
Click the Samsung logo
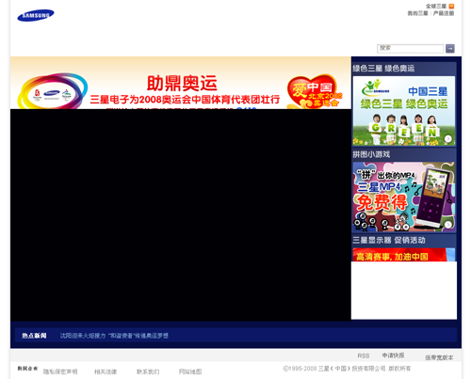(36, 15)
